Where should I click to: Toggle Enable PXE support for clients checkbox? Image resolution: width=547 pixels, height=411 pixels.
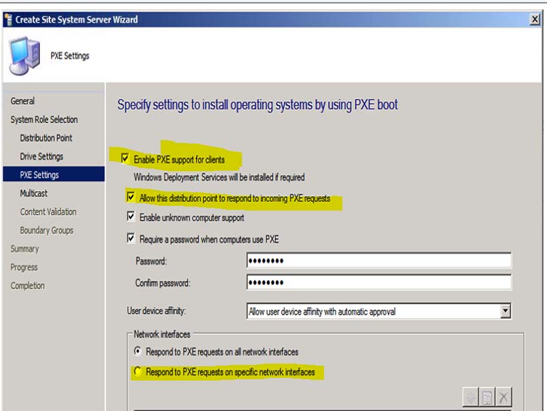coord(125,158)
